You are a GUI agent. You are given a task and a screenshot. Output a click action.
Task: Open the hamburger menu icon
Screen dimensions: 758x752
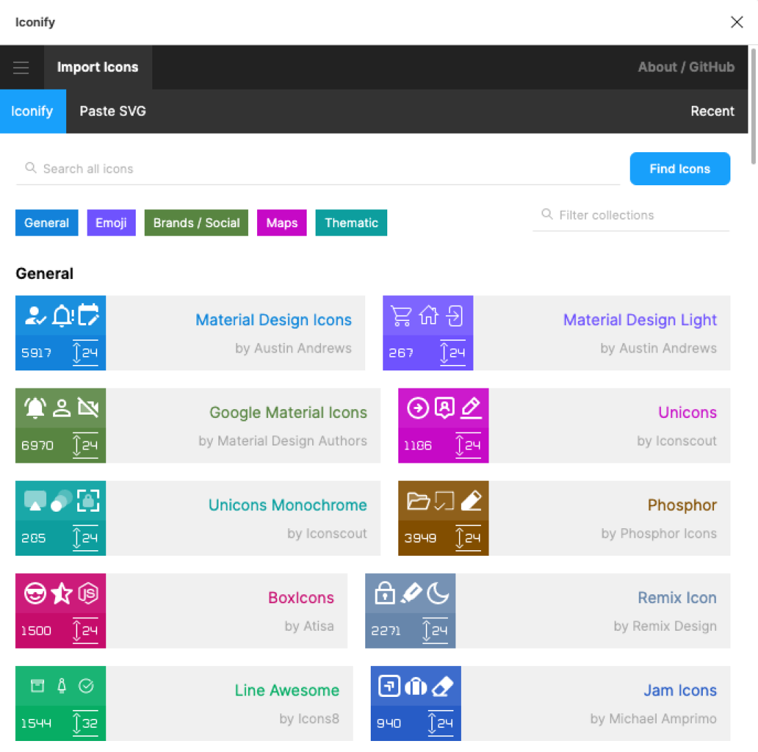pyautogui.click(x=21, y=67)
